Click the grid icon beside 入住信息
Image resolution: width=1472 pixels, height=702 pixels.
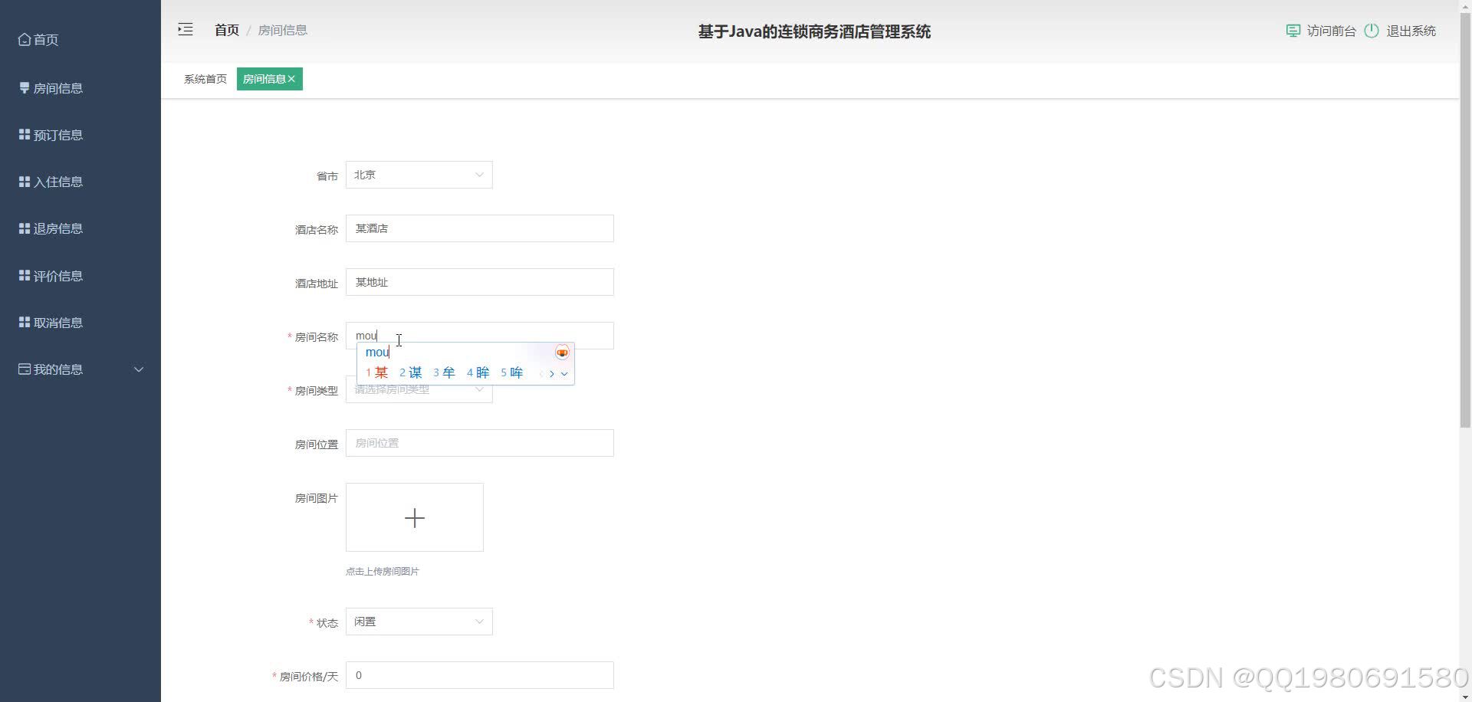pyautogui.click(x=25, y=182)
